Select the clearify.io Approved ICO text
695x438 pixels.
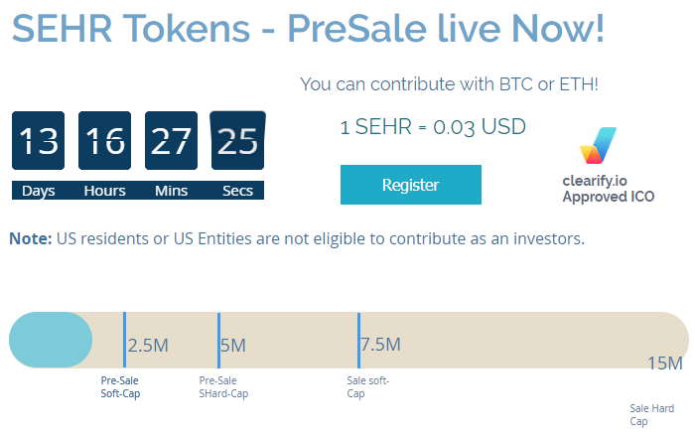(608, 189)
